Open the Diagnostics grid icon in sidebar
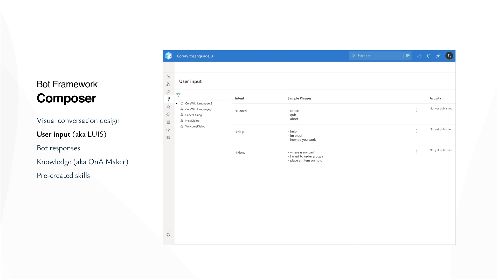498x280 pixels. (x=168, y=122)
